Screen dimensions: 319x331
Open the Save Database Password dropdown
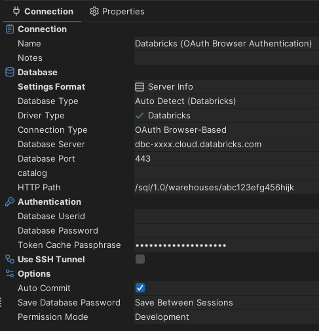[227, 303]
